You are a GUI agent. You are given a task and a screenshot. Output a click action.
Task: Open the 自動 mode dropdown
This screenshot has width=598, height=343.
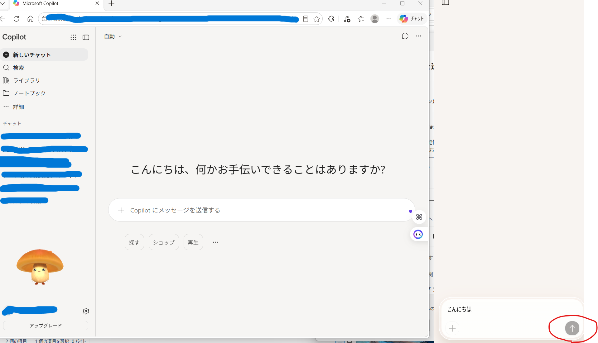pos(113,36)
